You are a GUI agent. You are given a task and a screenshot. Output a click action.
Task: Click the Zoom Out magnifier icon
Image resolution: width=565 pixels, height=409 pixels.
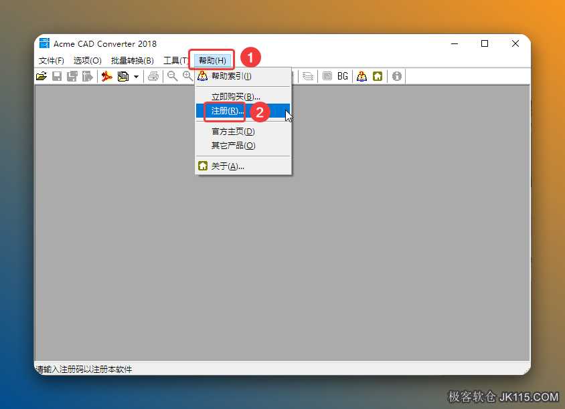point(172,76)
